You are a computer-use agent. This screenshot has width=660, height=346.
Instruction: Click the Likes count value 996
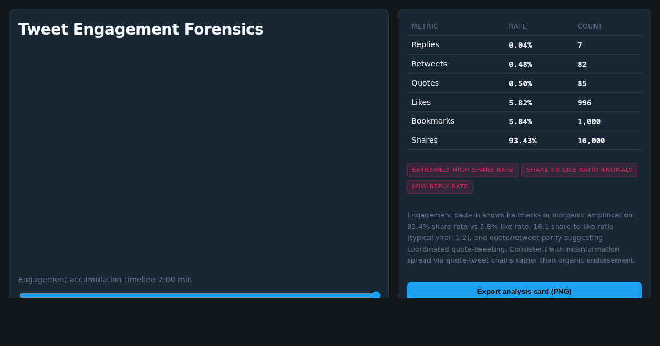coord(584,103)
